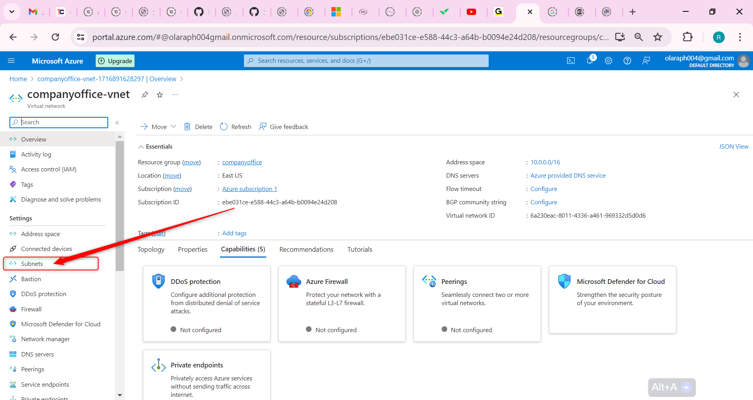Bookmark this page with the star icon

click(658, 37)
